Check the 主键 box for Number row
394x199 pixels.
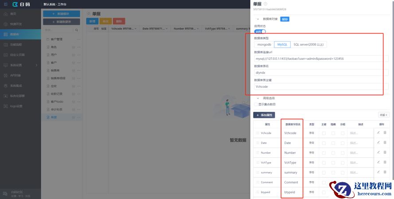(x=324, y=152)
